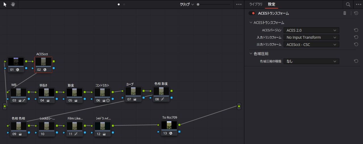Open the クリップ mode dropdown

[187, 4]
